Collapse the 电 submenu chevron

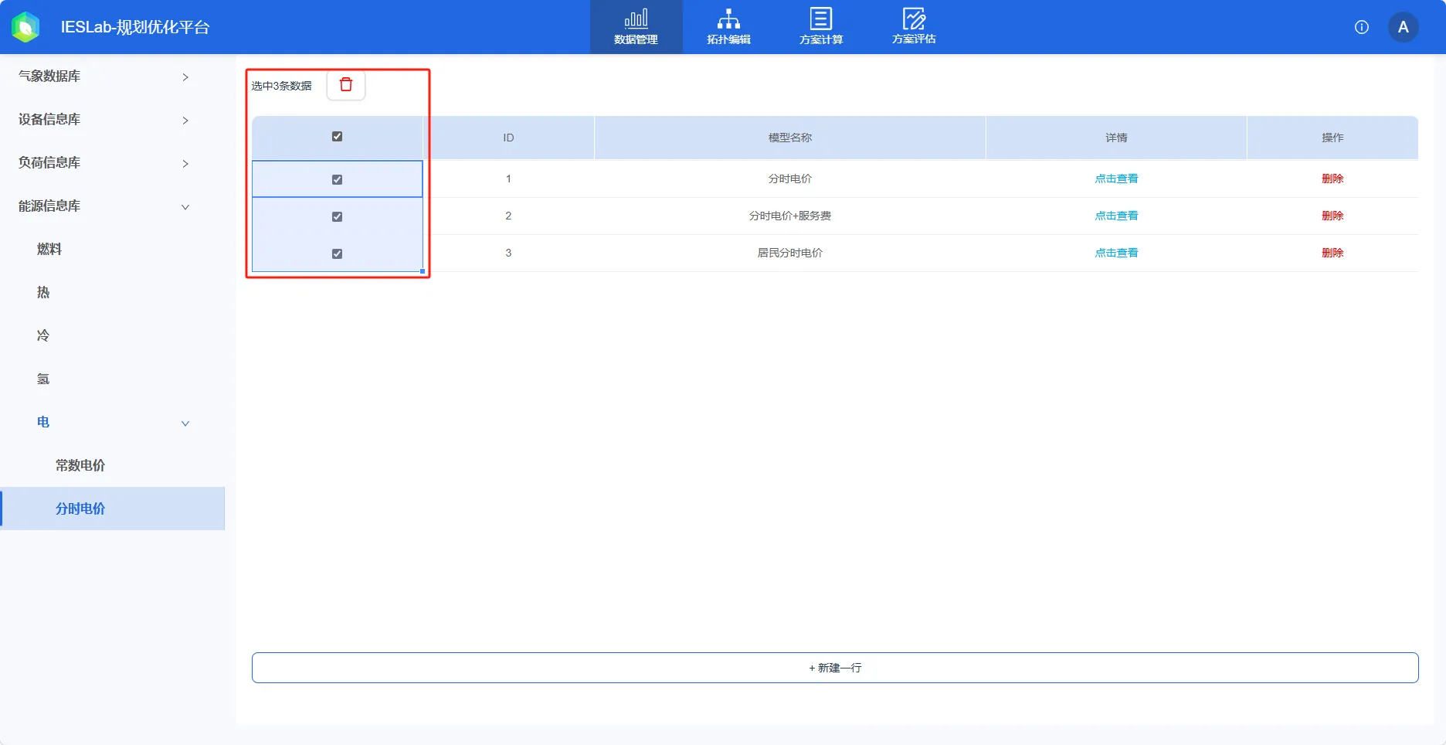point(185,423)
